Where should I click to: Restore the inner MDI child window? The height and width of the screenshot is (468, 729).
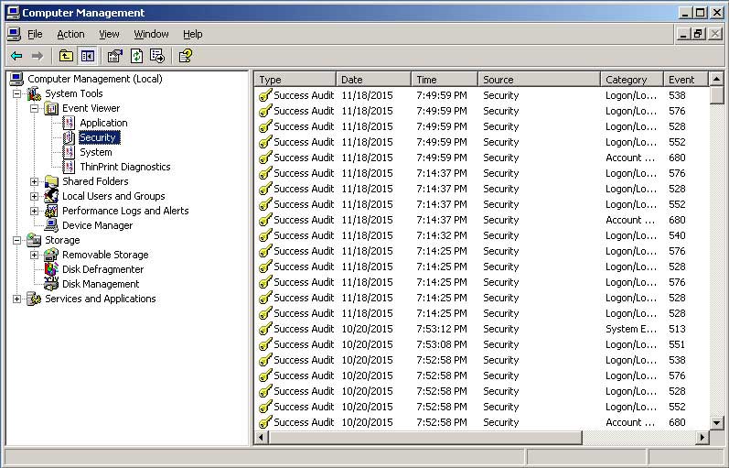(698, 34)
